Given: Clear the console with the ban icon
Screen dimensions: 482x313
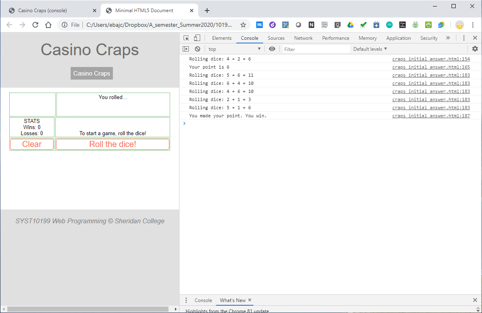Looking at the screenshot, I should click(x=198, y=49).
